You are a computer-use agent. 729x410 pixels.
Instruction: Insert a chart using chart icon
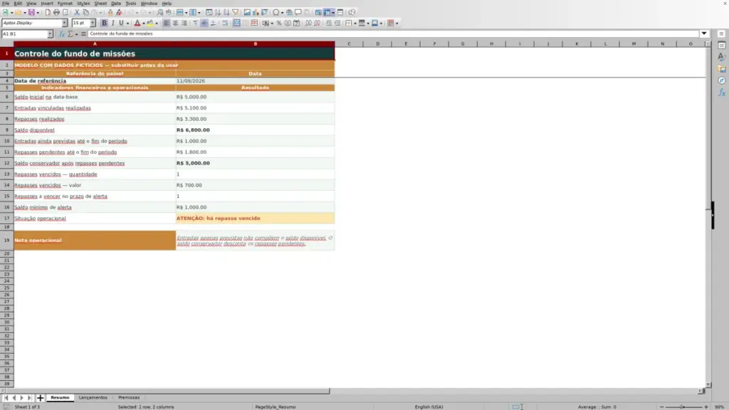[256, 13]
